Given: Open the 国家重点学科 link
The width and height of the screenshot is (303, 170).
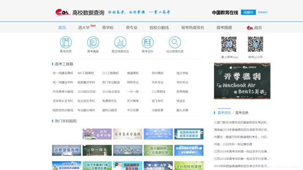Looking at the screenshot, I should 86,82.
